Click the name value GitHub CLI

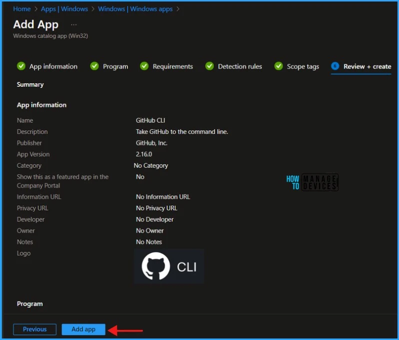click(x=150, y=120)
